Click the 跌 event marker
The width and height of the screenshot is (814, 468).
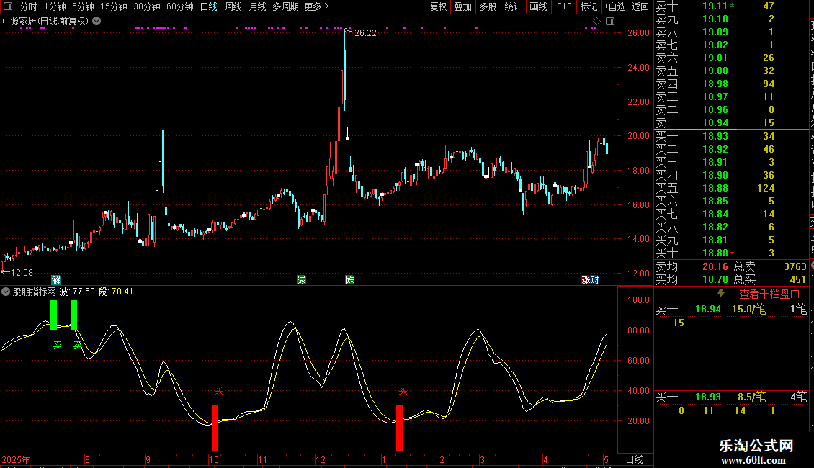click(x=350, y=280)
